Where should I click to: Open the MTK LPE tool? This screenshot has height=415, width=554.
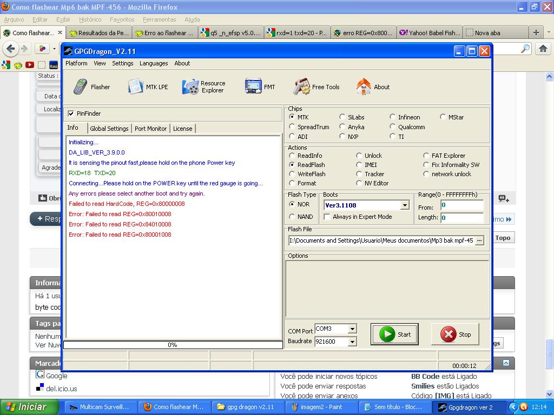[x=148, y=87]
